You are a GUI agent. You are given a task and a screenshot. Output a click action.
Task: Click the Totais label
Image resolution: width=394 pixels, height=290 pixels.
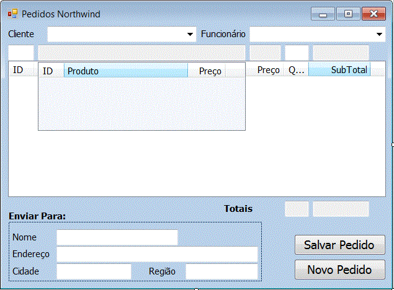238,209
